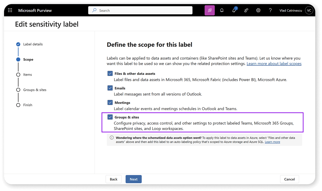Open the people feedback icon

(x=246, y=10)
